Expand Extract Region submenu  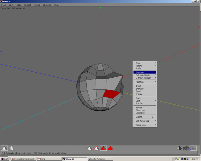pos(144,78)
